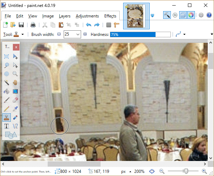Image resolution: width=214 pixels, height=176 pixels.
Task: Toggle the Layers window
Action: point(183,15)
